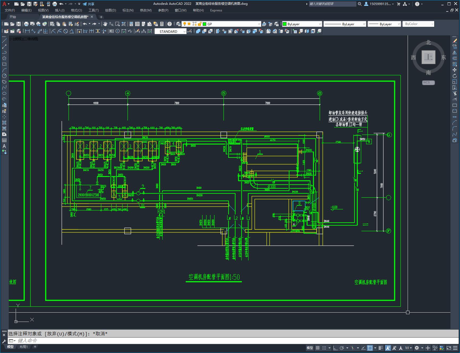Click the WCS button under ViewCube
This screenshot has width=460, height=353.
(x=428, y=82)
